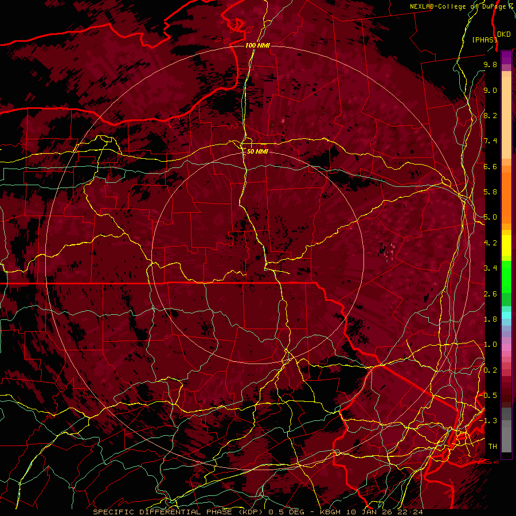Click the "TH" threshold label on scale

tap(492, 446)
